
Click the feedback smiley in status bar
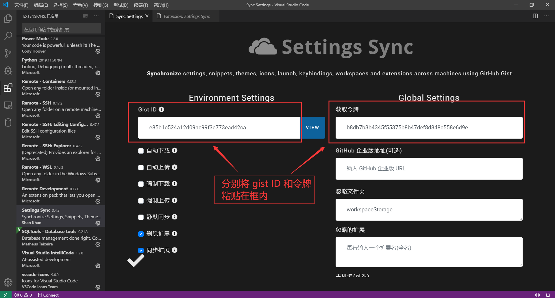pos(537,295)
